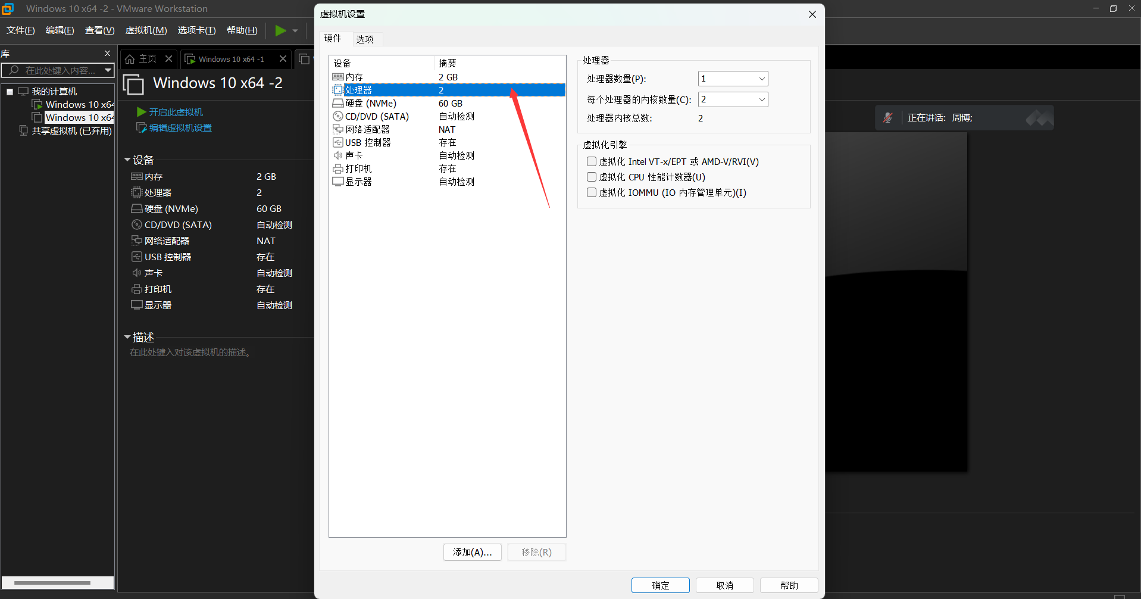Image resolution: width=1141 pixels, height=599 pixels.
Task: Enable 虚拟化 Intel VT-x/EPT 或 AMD-V/RVI checkbox
Action: 592,161
